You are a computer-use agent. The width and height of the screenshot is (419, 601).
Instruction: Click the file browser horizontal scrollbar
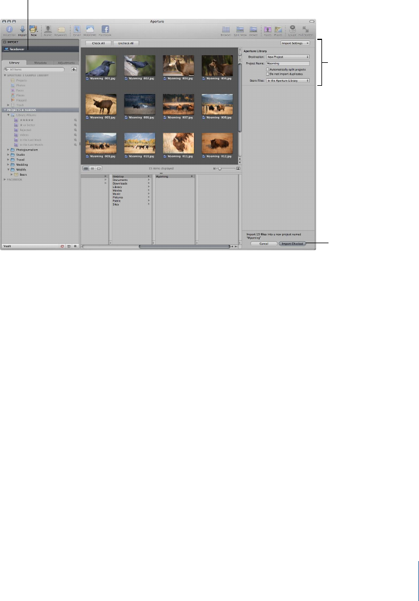(185, 247)
